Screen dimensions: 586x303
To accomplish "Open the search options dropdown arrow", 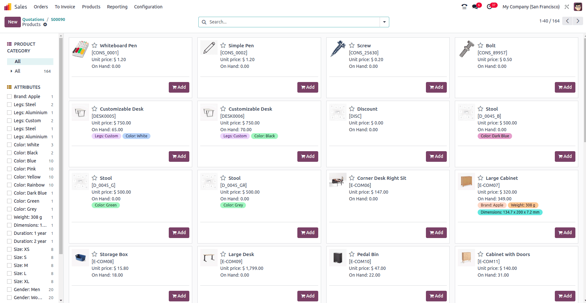I will click(x=384, y=22).
